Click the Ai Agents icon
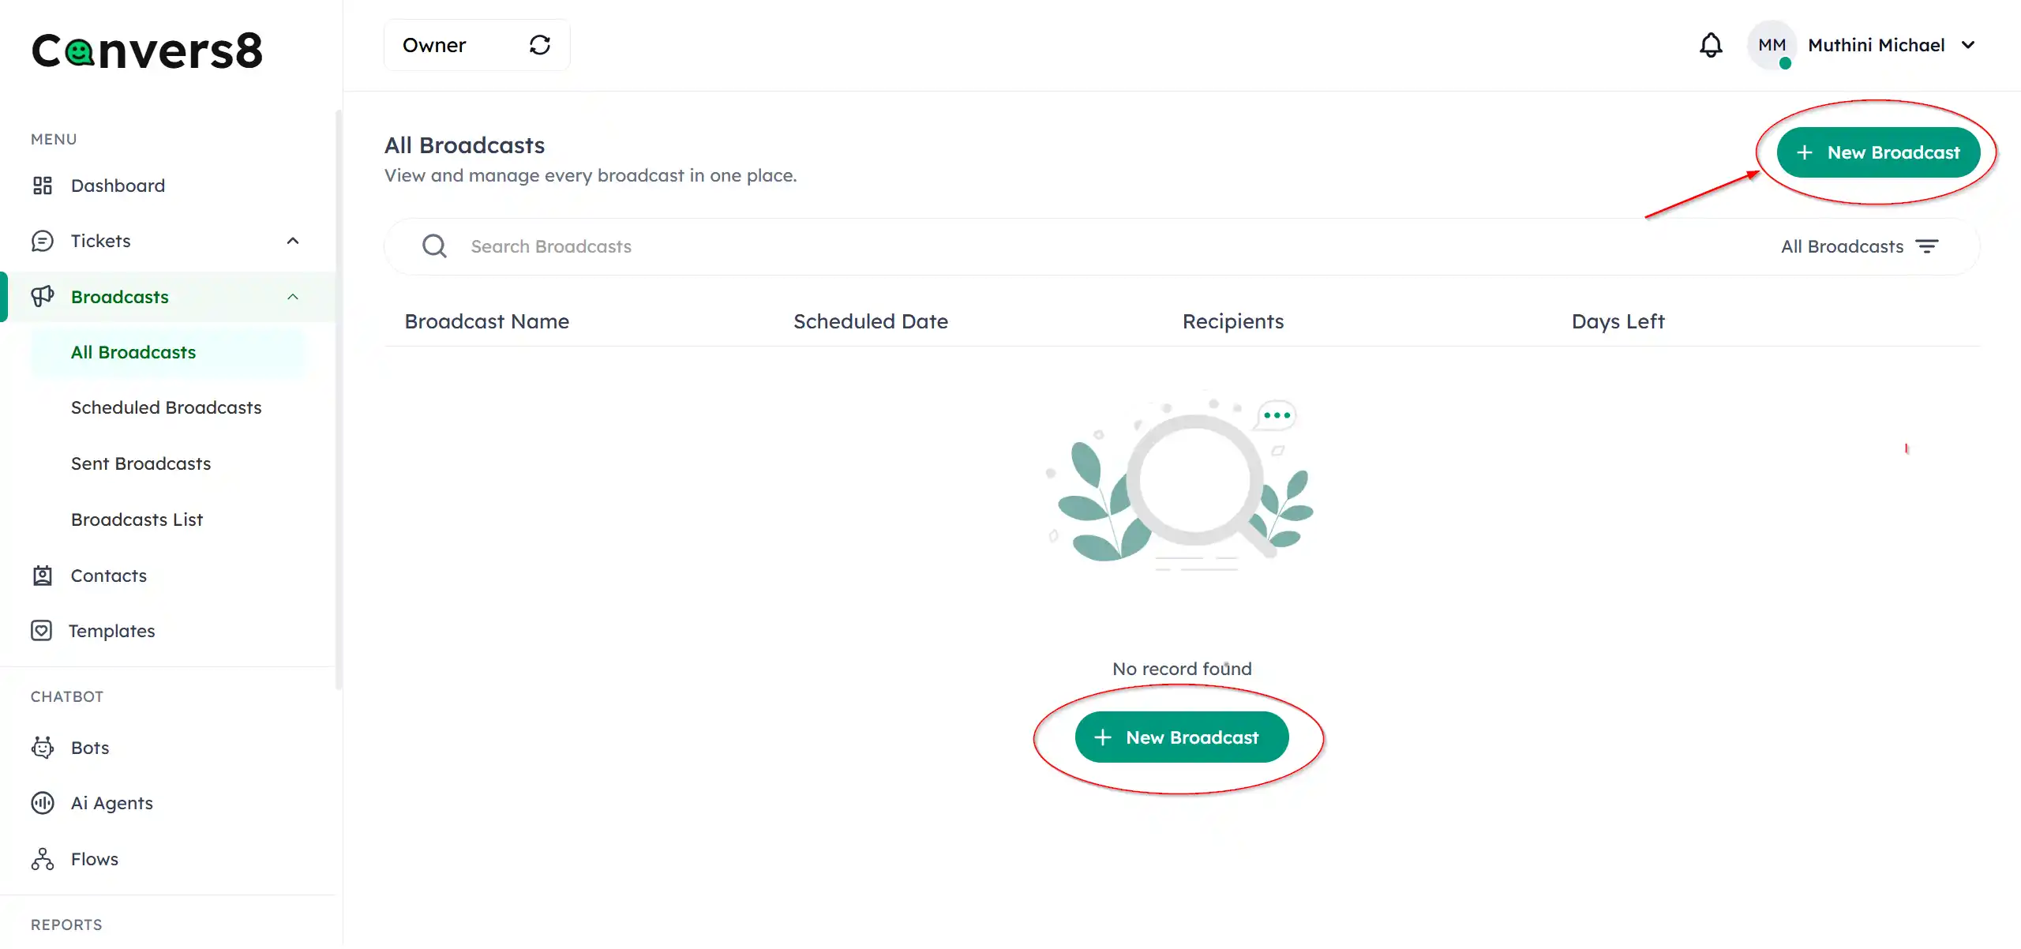The width and height of the screenshot is (2021, 949). 42,803
